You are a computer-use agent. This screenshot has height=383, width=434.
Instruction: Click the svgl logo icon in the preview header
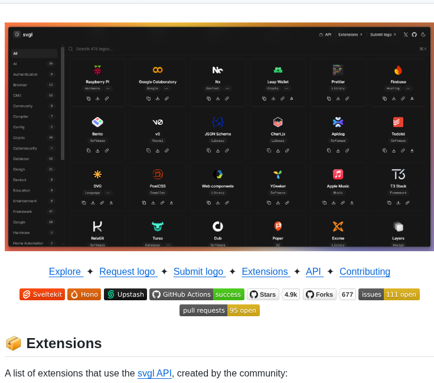17,34
